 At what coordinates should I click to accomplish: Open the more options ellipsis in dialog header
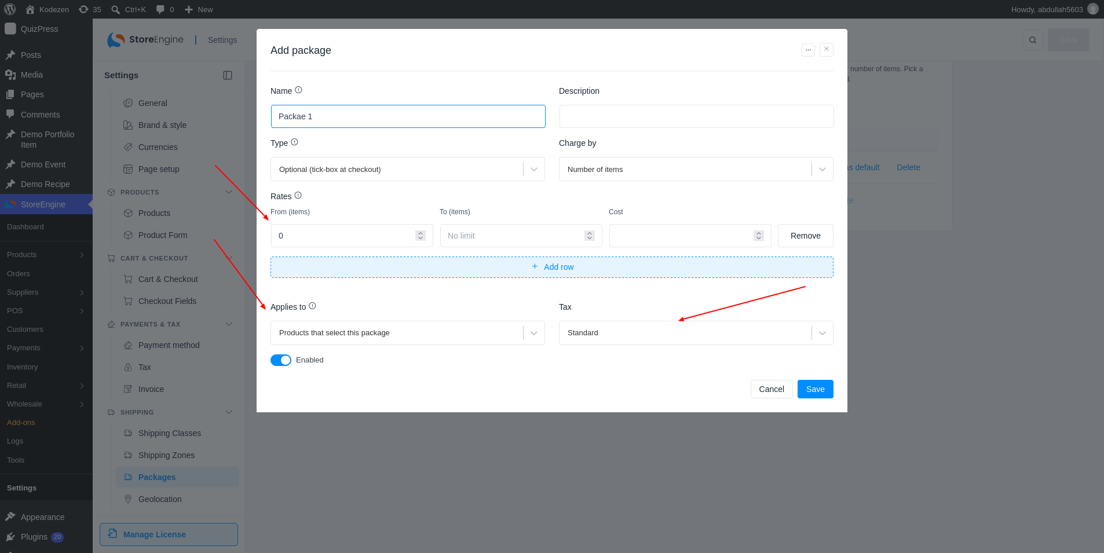pyautogui.click(x=808, y=50)
